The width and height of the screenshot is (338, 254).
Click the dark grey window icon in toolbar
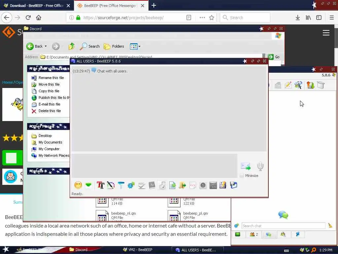(x=213, y=185)
